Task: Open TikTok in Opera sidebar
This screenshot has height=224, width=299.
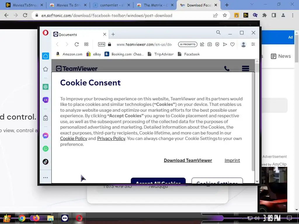Action: [x=46, y=162]
